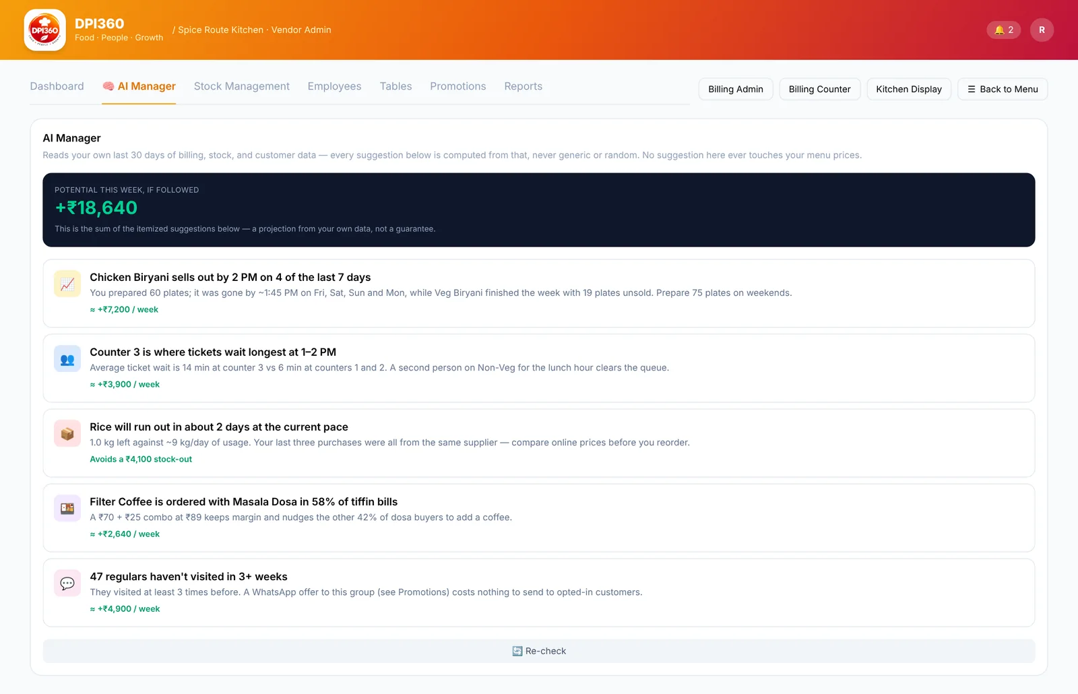Open the notifications bell showing 2

tap(1004, 30)
